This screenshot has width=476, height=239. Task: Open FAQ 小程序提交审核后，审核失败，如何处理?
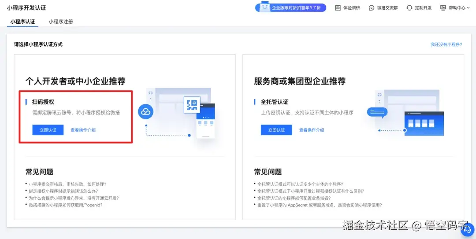point(67,184)
